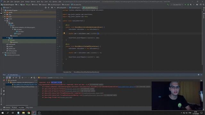Open File Explorer from the taskbar
Screen dimensions: 205x115
click(23, 113)
